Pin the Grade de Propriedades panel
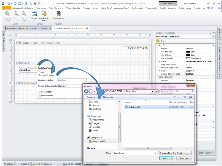Image resolution: width=222 pixels, height=166 pixels. coord(210,33)
